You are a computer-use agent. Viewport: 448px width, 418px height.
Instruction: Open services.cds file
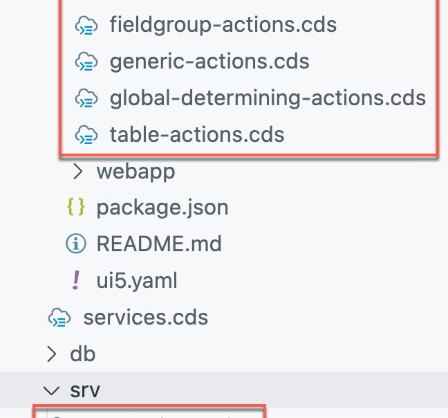point(146,318)
